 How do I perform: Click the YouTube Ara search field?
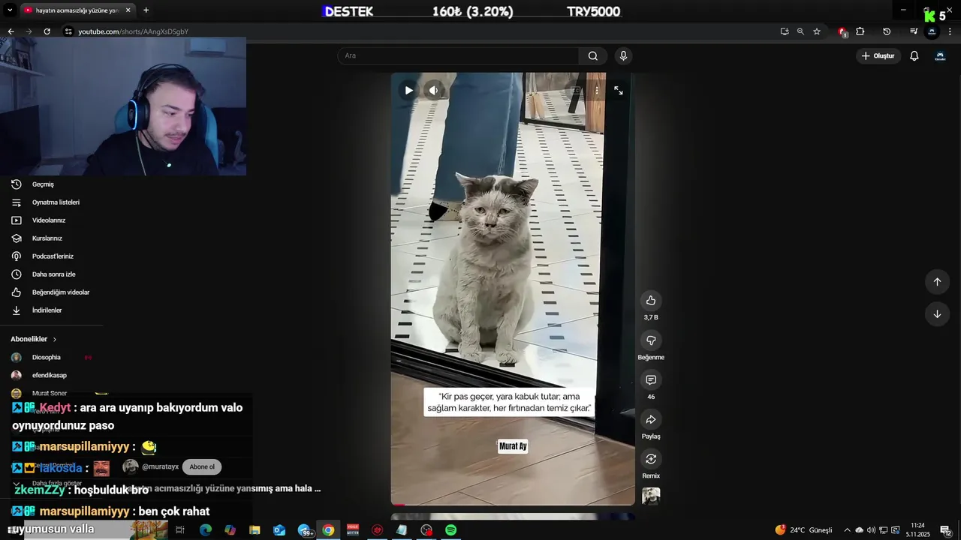coord(458,55)
